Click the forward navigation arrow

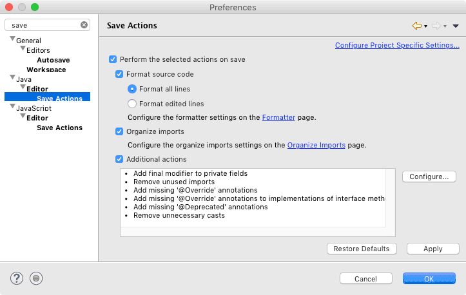tap(436, 26)
